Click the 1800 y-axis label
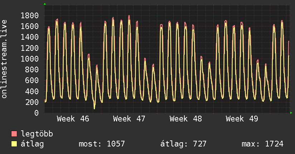This screenshot has height=154, width=295. tap(30, 15)
